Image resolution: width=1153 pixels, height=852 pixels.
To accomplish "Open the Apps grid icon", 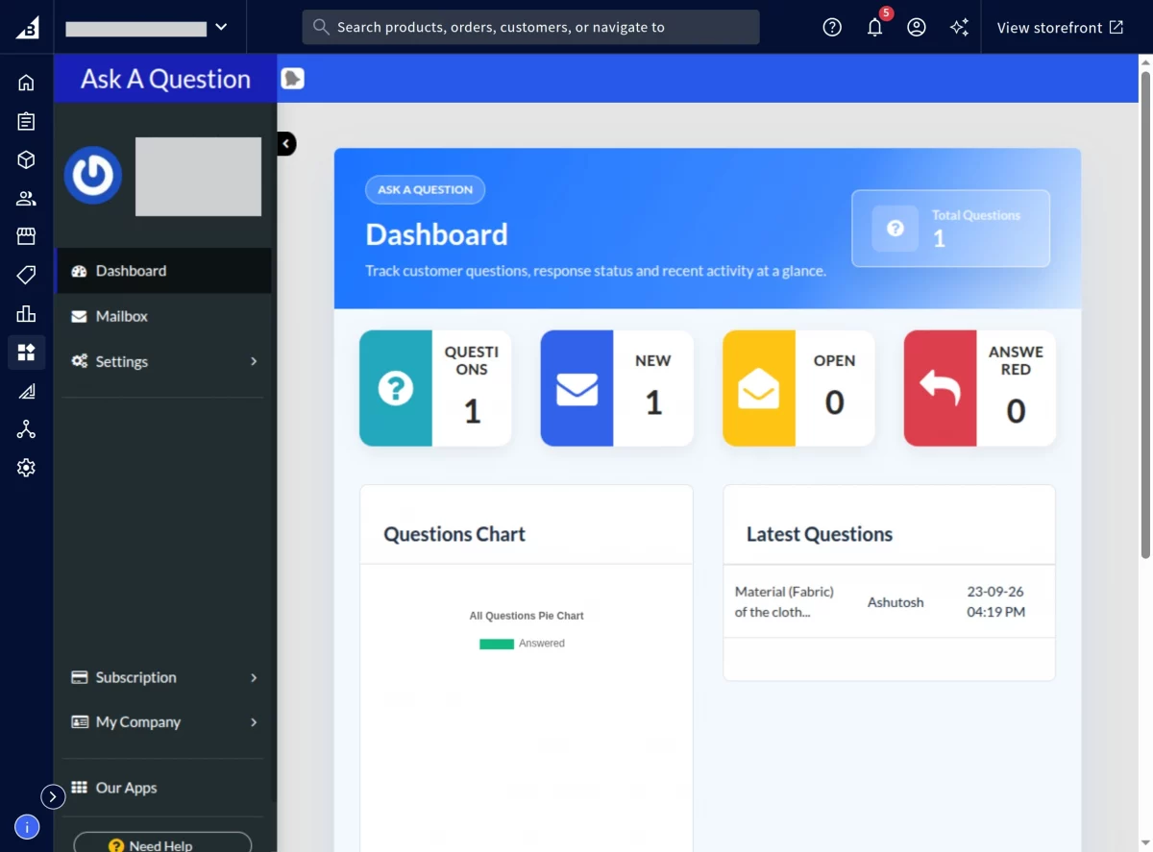I will coord(26,353).
